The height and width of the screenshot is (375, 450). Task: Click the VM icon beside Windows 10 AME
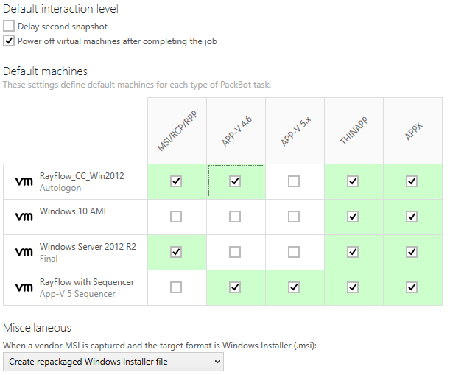(24, 217)
